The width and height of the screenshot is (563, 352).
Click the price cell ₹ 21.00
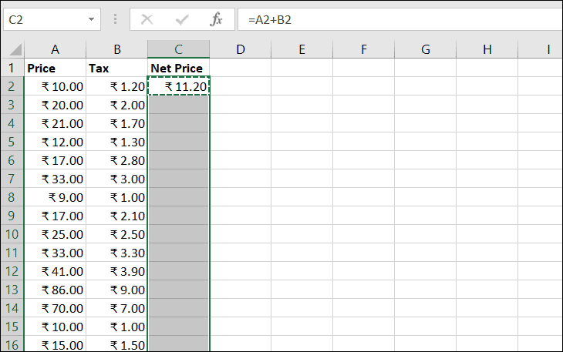(55, 123)
